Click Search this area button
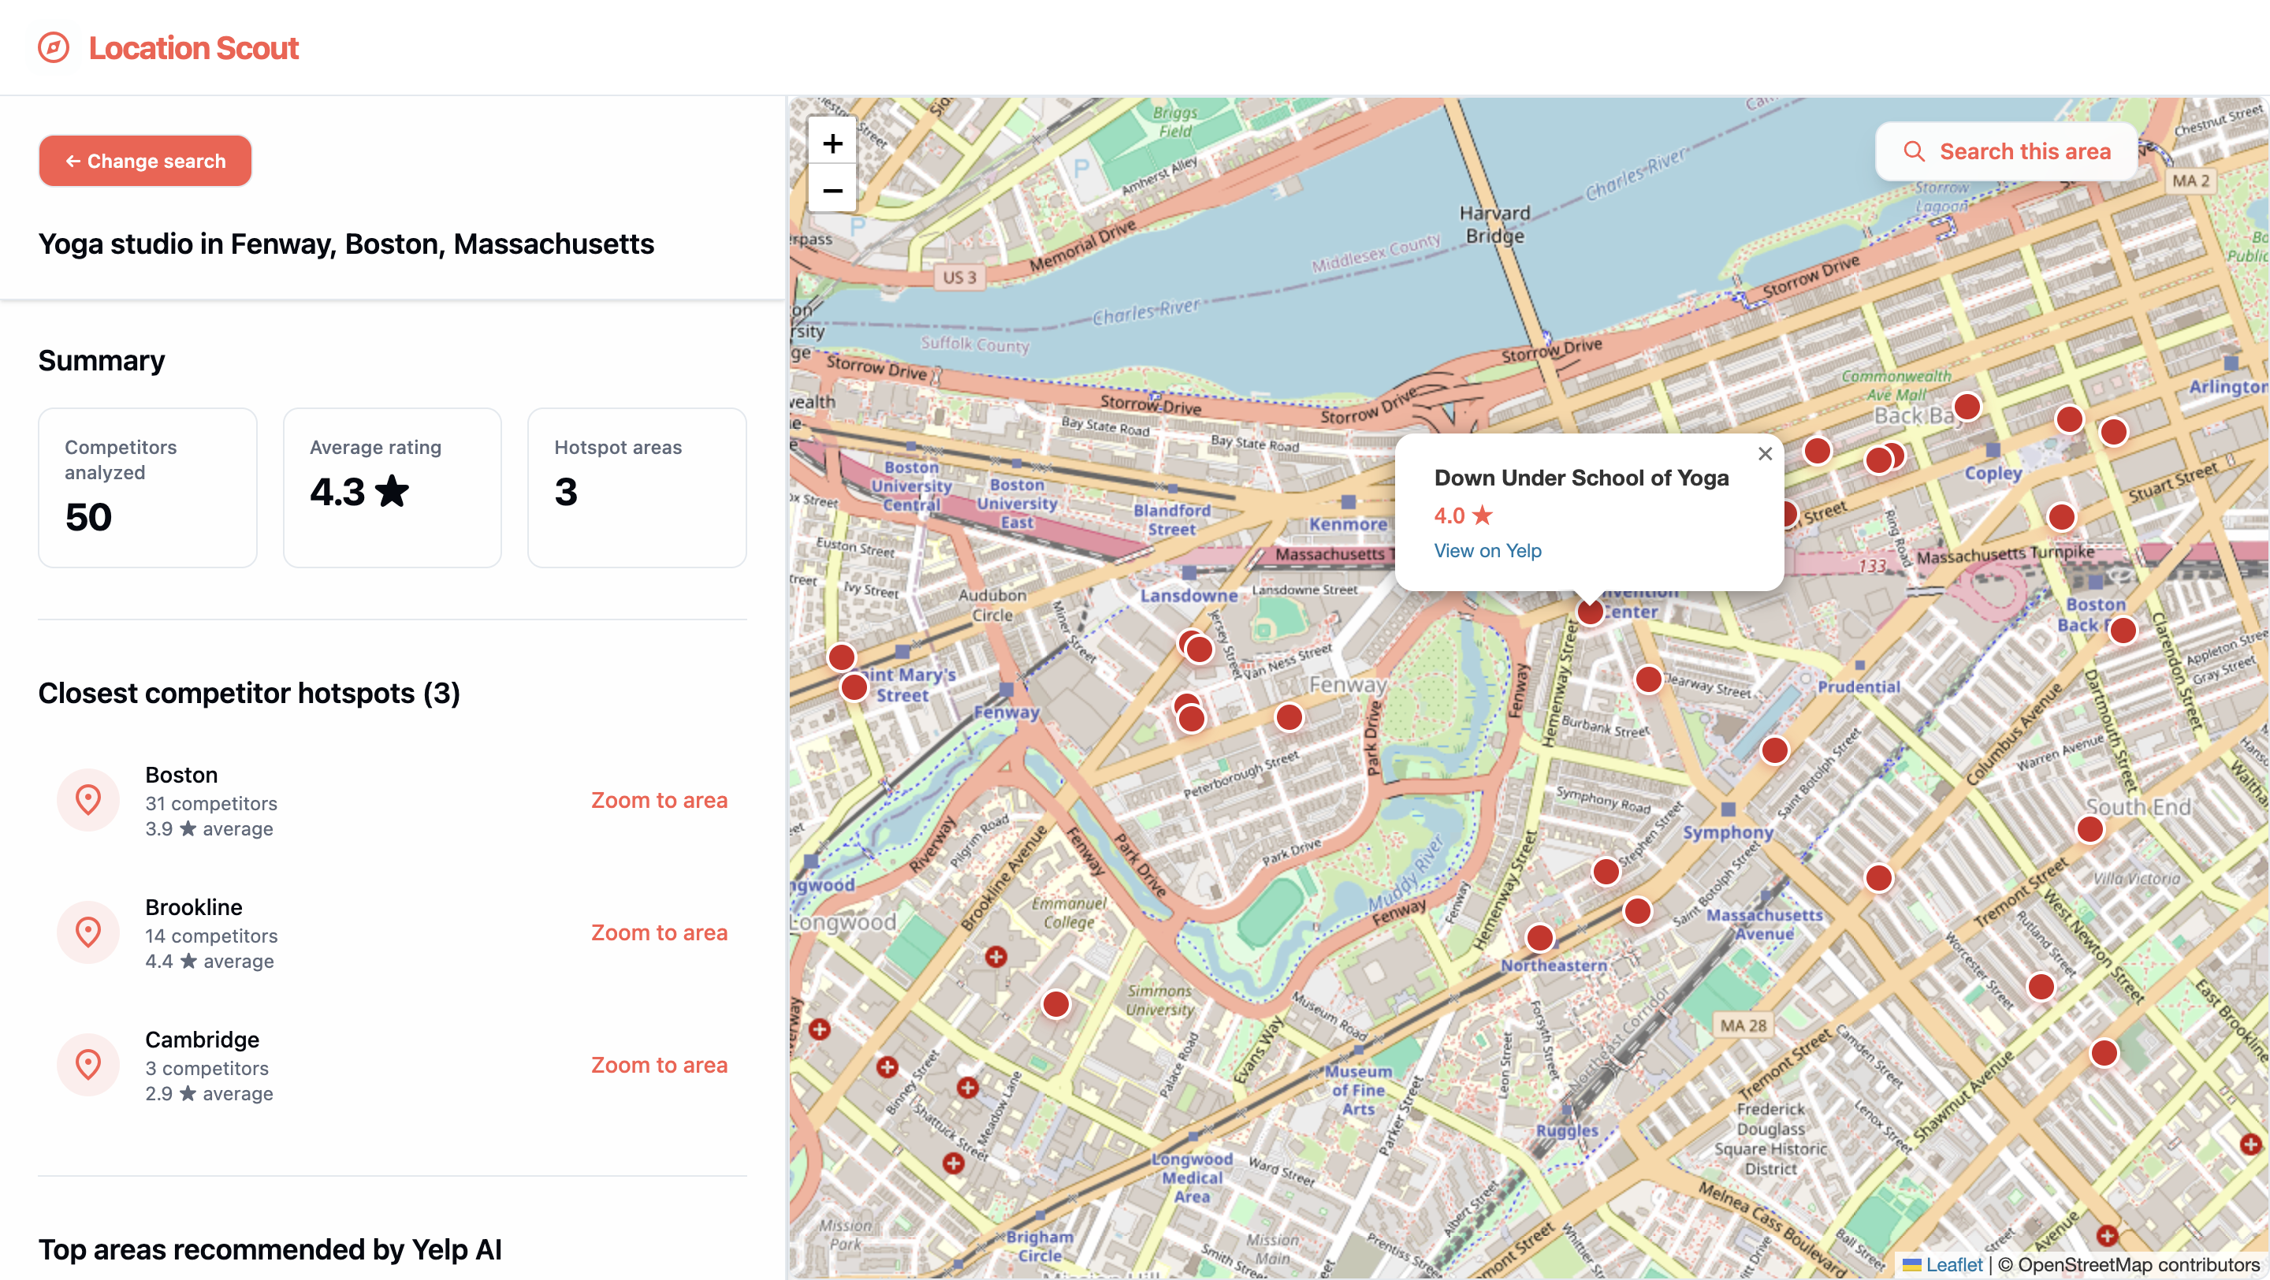 click(2006, 151)
